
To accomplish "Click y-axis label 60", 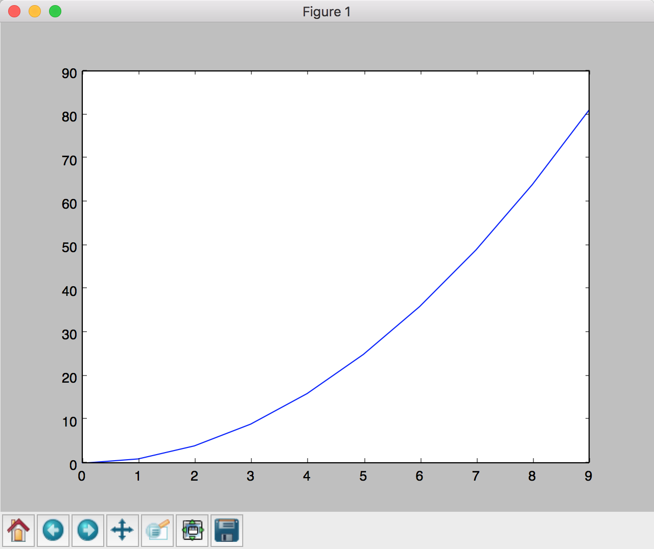I will [69, 204].
